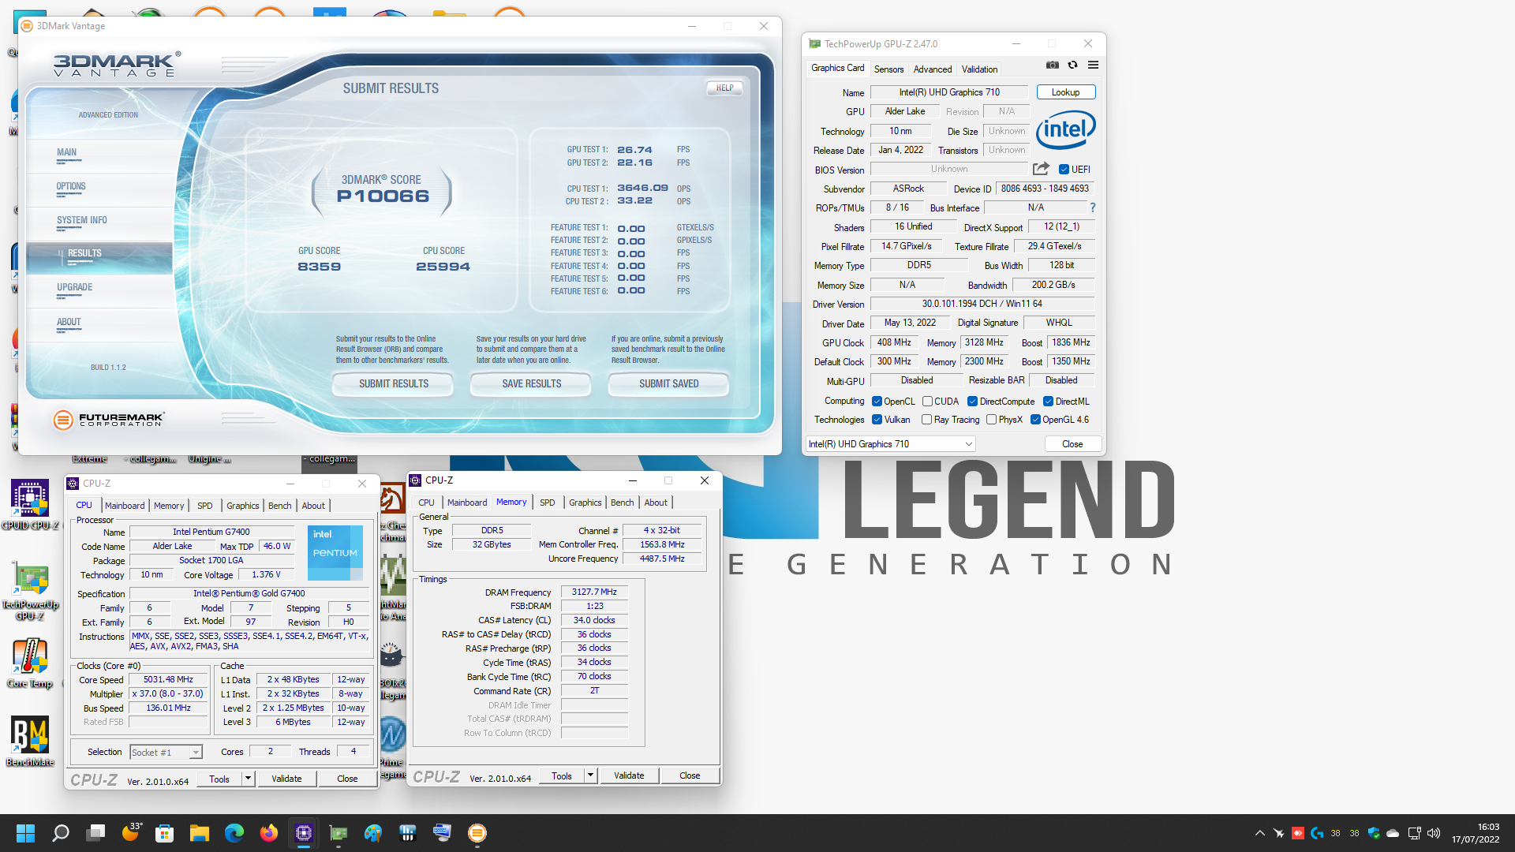The image size is (1515, 852).
Task: Click Validate in the CPU-Z Memory window
Action: click(x=629, y=775)
